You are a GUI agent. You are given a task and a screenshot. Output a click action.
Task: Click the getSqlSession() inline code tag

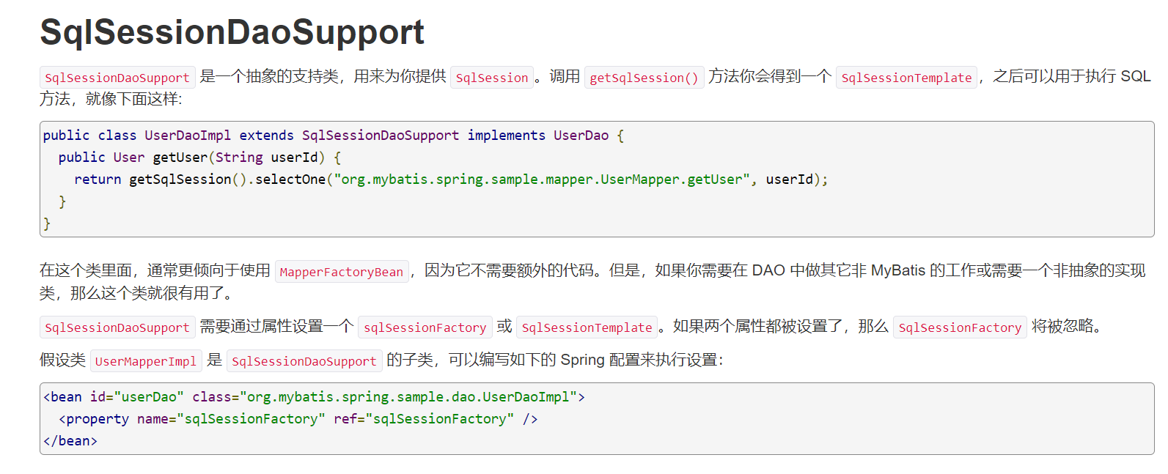click(644, 78)
